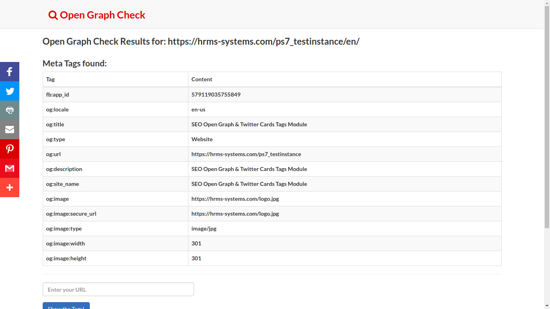Click the vertical page scrollbar
550x309 pixels.
547,121
